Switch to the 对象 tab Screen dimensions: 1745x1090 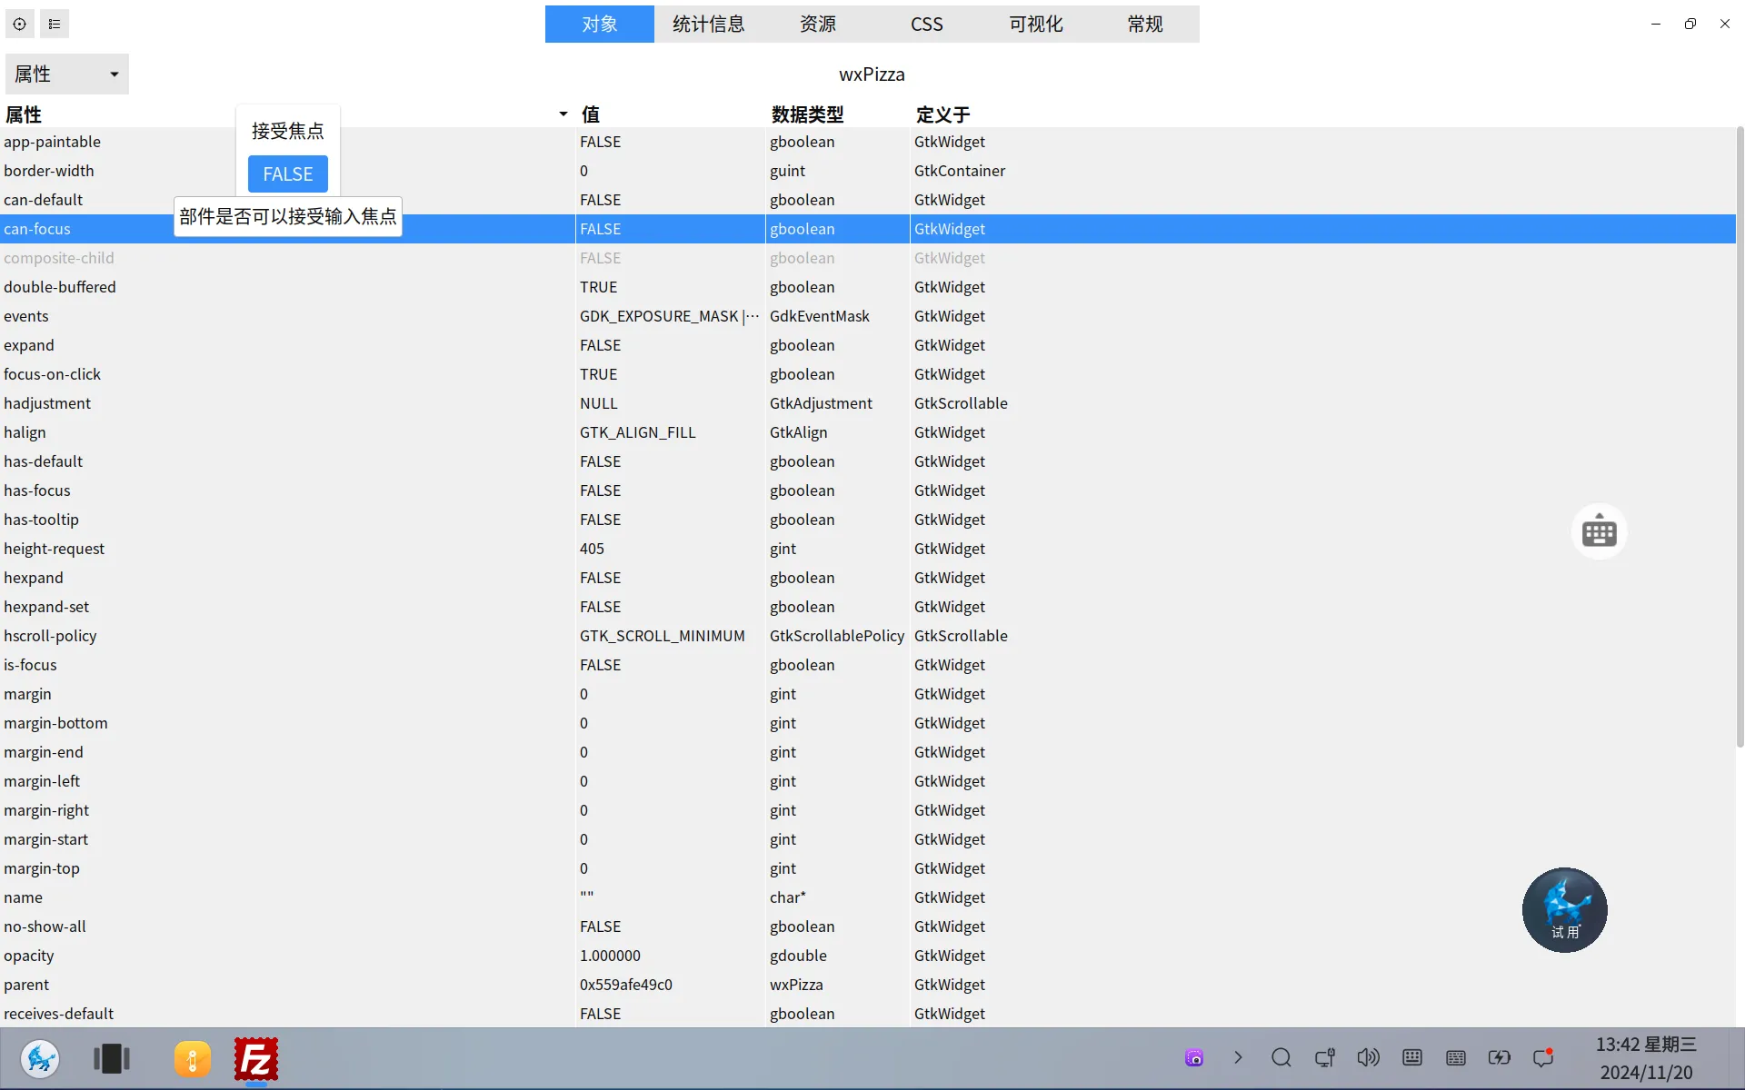(x=600, y=25)
